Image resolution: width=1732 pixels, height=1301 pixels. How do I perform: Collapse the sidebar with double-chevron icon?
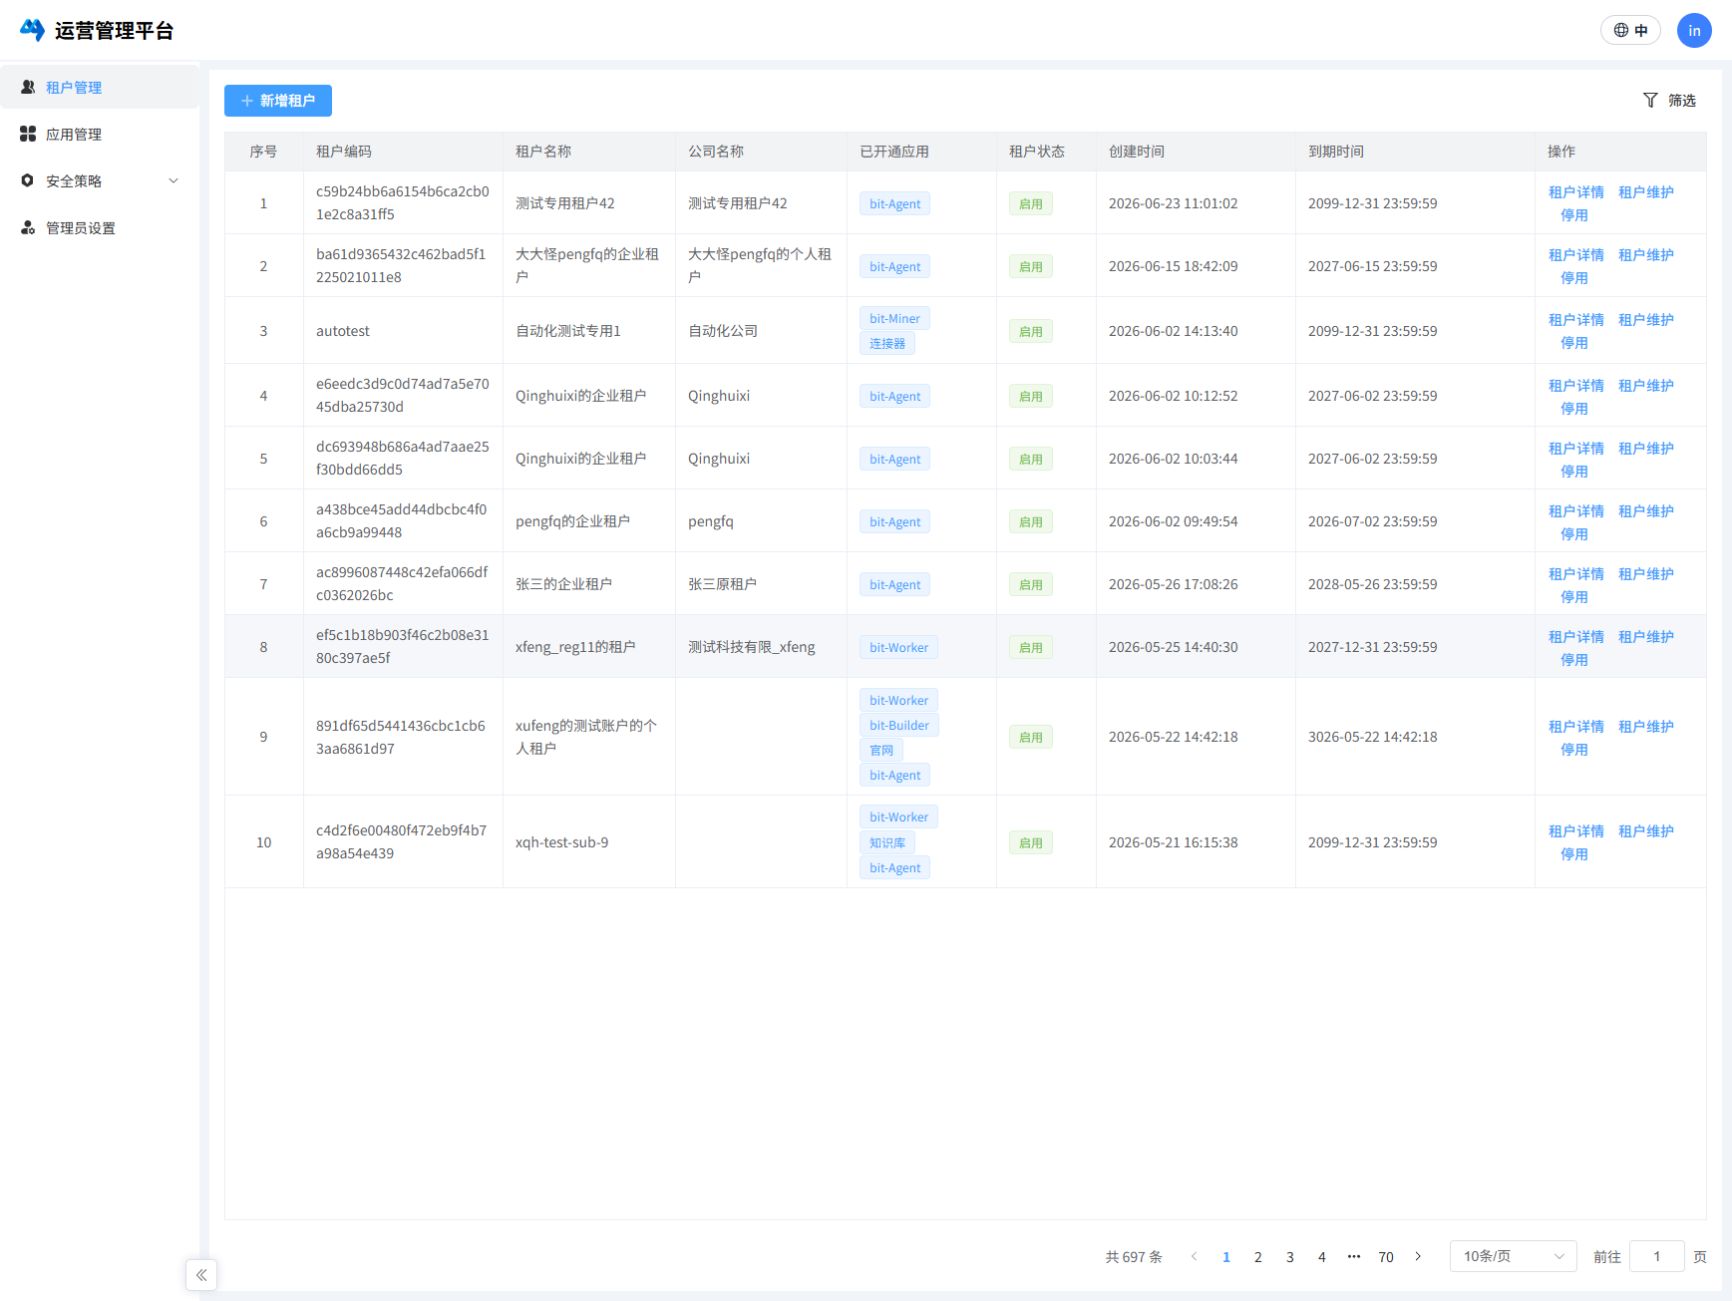tap(201, 1274)
